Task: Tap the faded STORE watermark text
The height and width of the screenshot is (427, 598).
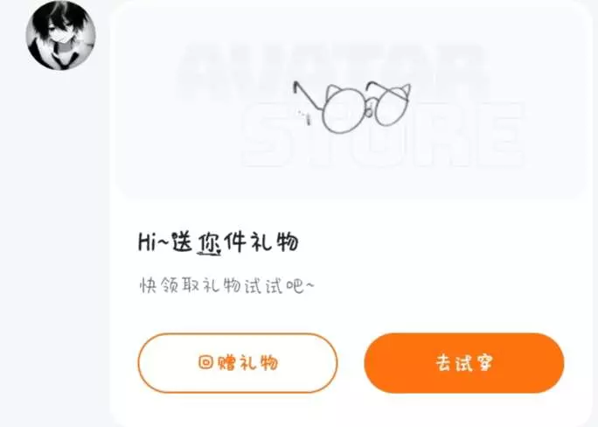Action: coord(384,136)
